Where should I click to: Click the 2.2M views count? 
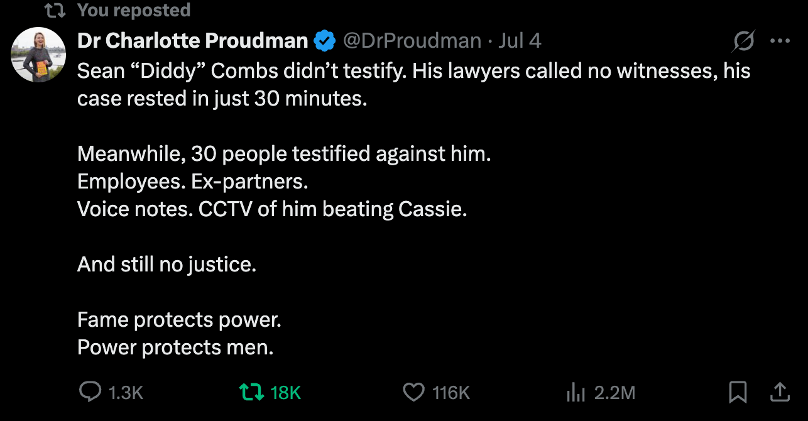click(615, 393)
